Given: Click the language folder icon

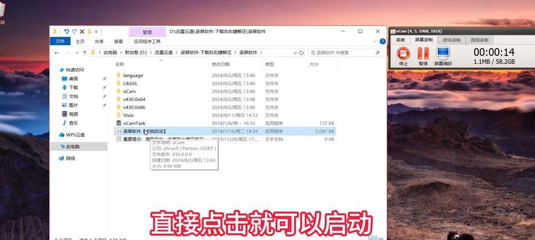Looking at the screenshot, I should (x=119, y=75).
